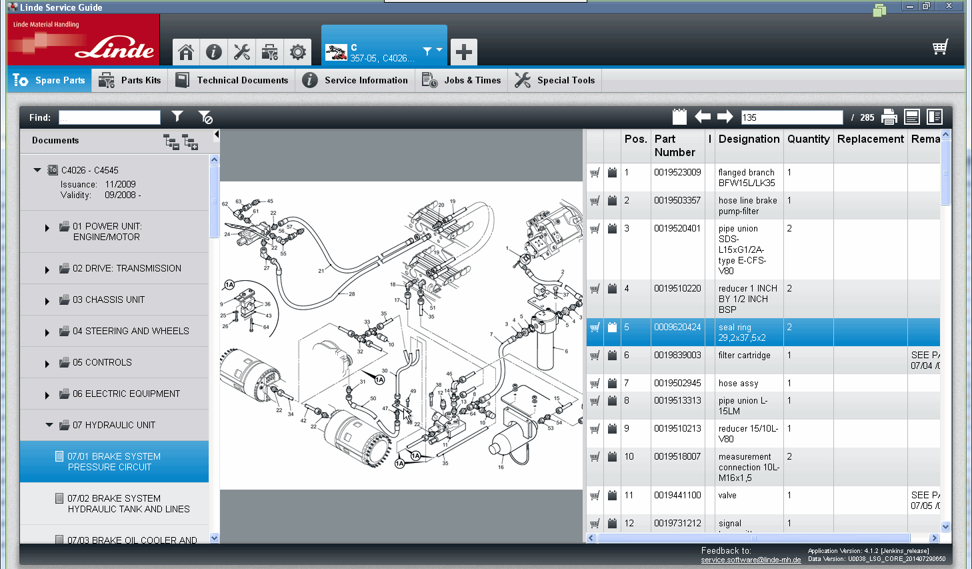Print the current parts diagram
972x569 pixels.
tap(889, 116)
